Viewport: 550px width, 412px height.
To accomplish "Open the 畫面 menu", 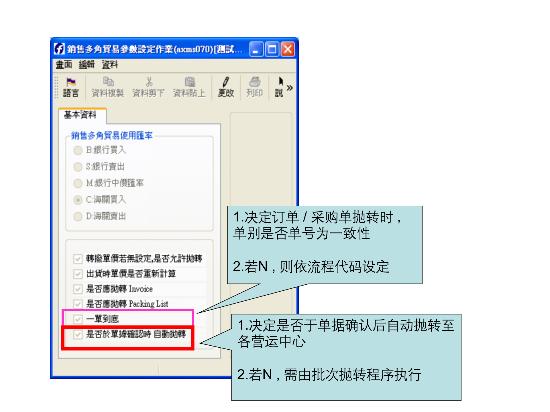I will point(64,64).
